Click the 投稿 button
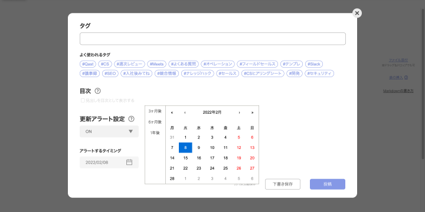 (328, 184)
